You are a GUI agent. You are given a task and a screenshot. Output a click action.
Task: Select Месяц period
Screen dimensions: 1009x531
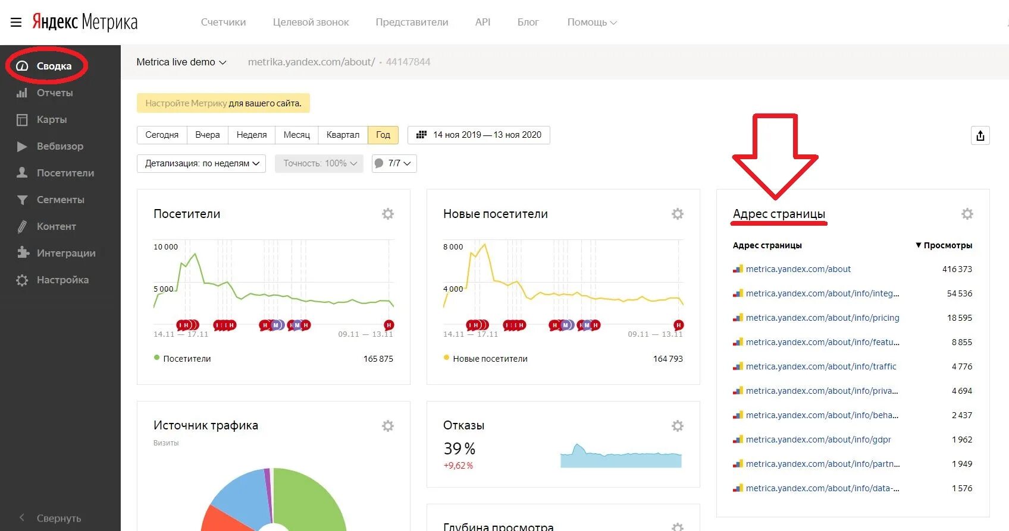297,135
